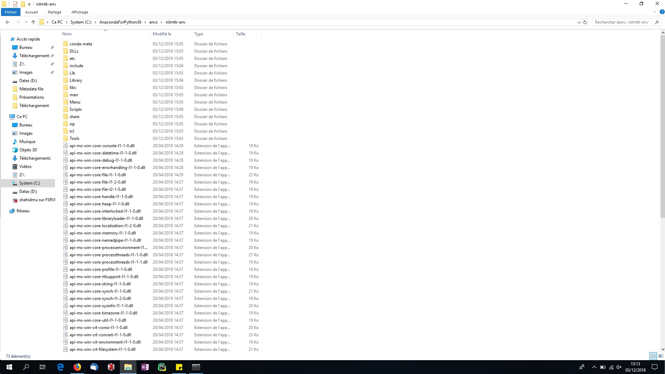Click the Properties quick access toolbar icon
This screenshot has height=374, width=665.
tap(15, 4)
